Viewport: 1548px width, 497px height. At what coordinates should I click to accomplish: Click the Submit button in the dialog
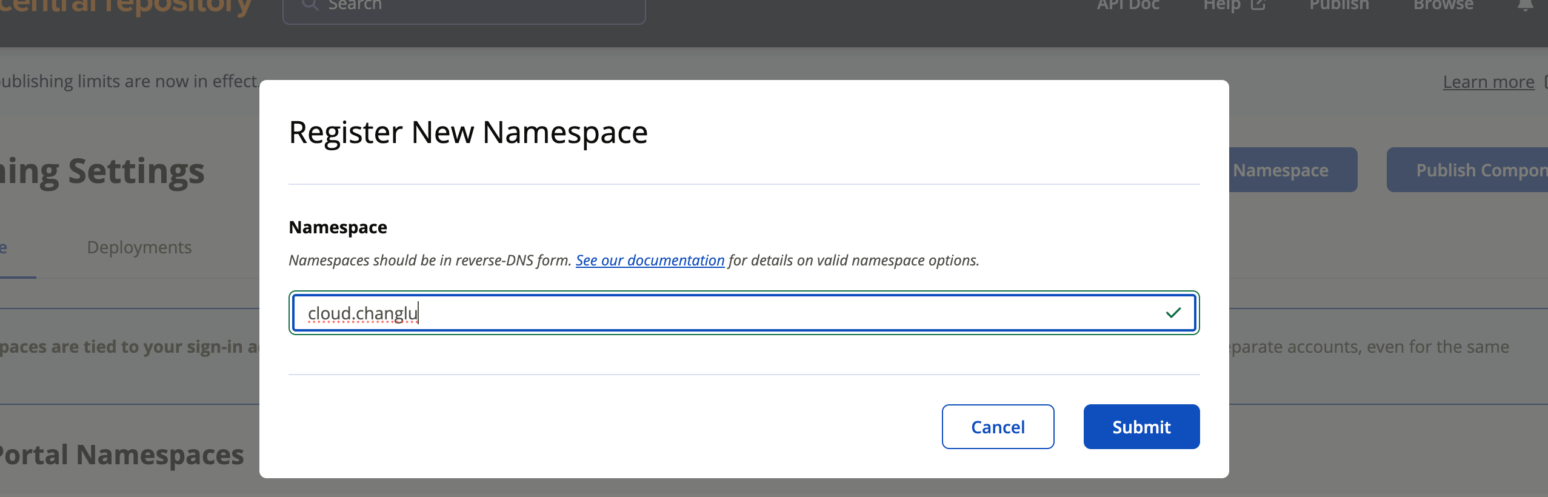pyautogui.click(x=1141, y=427)
